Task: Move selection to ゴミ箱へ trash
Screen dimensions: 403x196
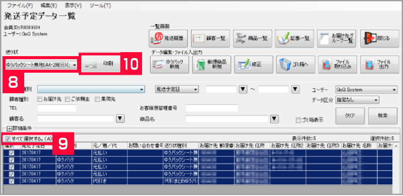Action: tap(296, 64)
